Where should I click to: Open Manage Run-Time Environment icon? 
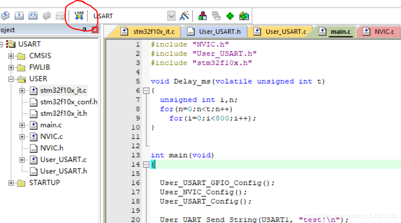pyautogui.click(x=244, y=16)
